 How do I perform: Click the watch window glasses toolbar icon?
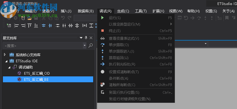(179, 18)
